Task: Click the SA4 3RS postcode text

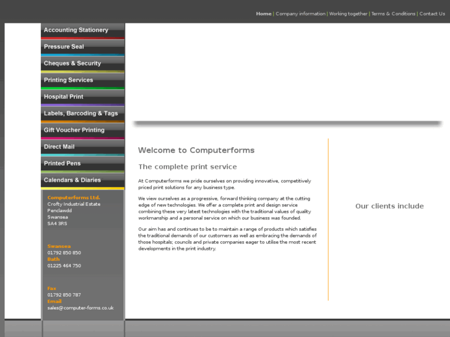Action: pyautogui.click(x=57, y=224)
